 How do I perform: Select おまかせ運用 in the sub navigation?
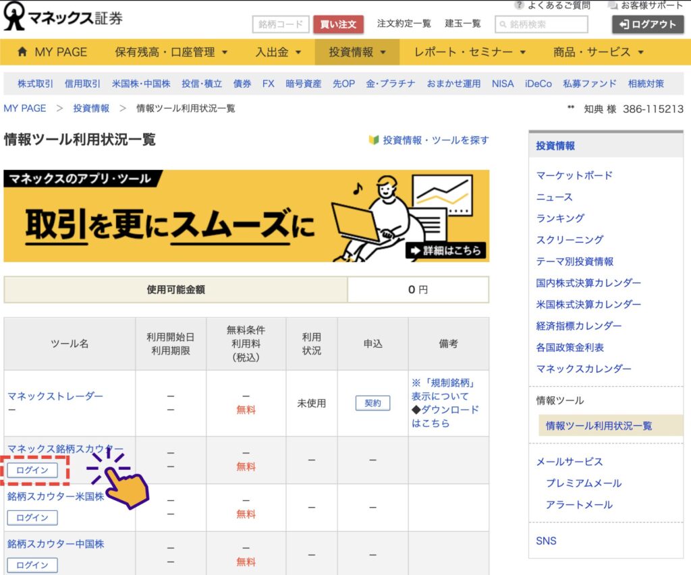tap(453, 84)
